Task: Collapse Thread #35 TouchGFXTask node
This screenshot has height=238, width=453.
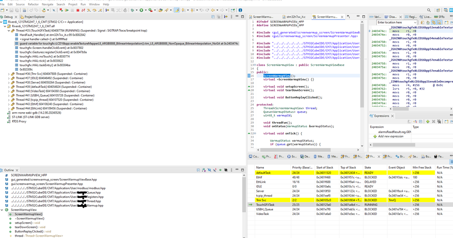Action: click(x=9, y=31)
